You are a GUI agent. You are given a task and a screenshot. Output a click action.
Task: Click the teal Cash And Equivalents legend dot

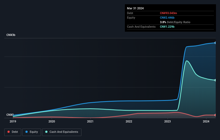(x=46, y=132)
